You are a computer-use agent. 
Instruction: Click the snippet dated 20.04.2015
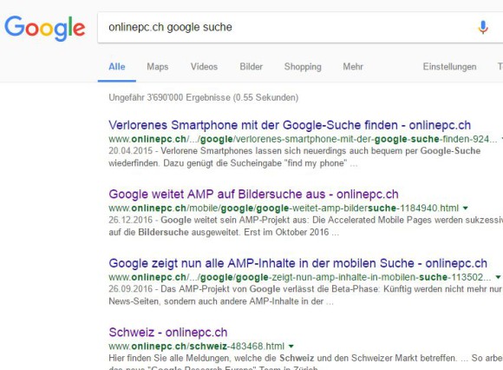pyautogui.click(x=295, y=157)
